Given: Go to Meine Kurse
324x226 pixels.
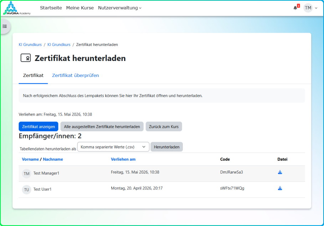Looking at the screenshot, I should [80, 8].
